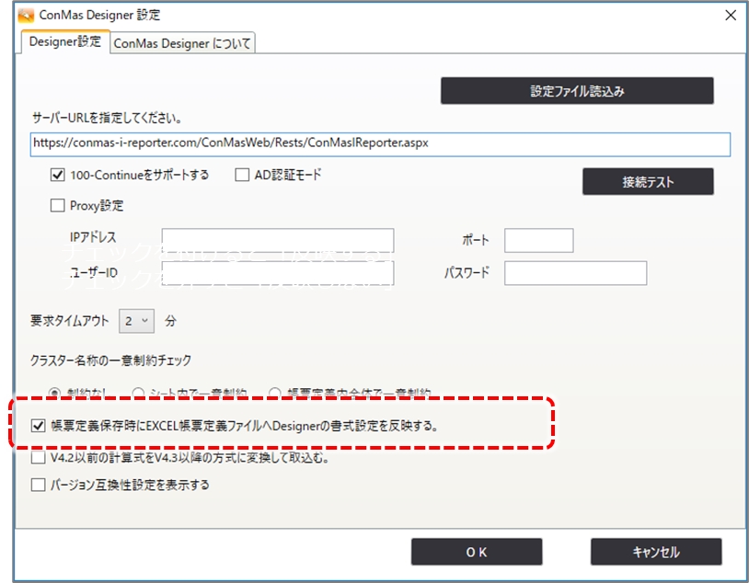Click the 要求タイムアウト label text
Viewport: 749px width, 583px height.
(70, 321)
